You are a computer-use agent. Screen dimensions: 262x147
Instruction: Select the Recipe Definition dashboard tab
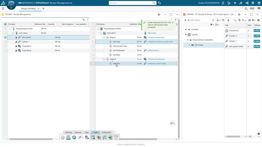coord(28,8)
